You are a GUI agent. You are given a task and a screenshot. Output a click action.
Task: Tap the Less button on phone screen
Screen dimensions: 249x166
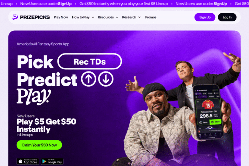(203, 122)
